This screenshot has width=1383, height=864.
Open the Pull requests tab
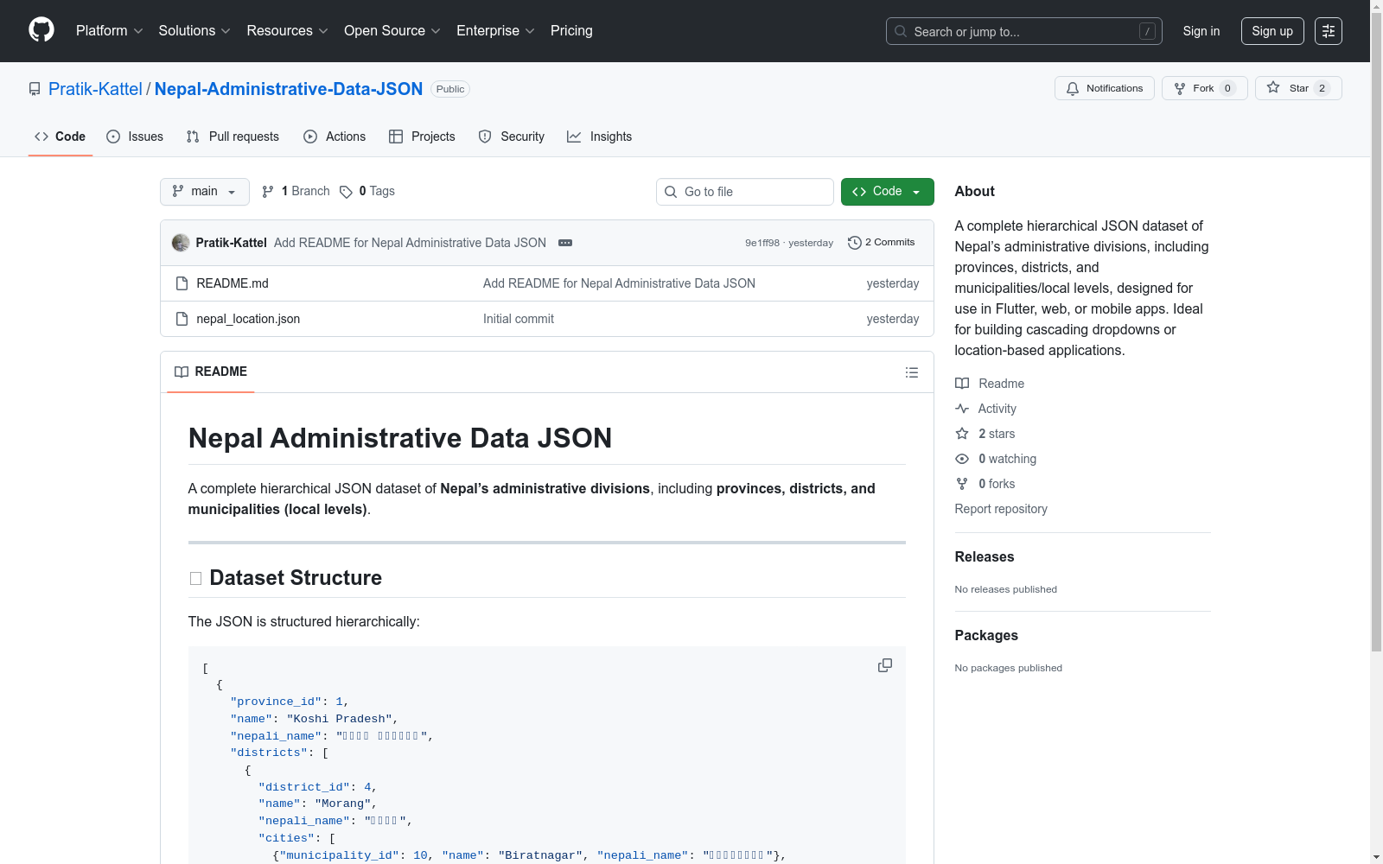(233, 137)
